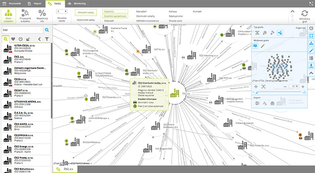
Task: Click the layout slider handle below zoom
Action: [257, 93]
